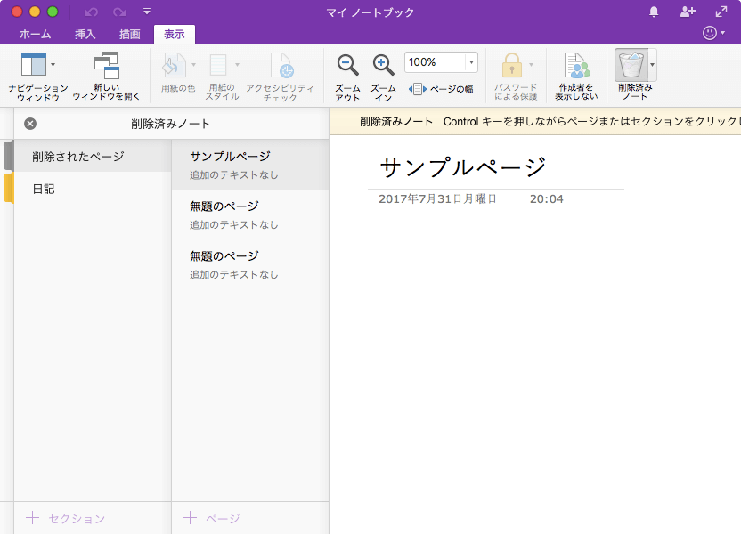The image size is (741, 534).
Task: Open the smiley feedback menu
Action: click(x=712, y=33)
